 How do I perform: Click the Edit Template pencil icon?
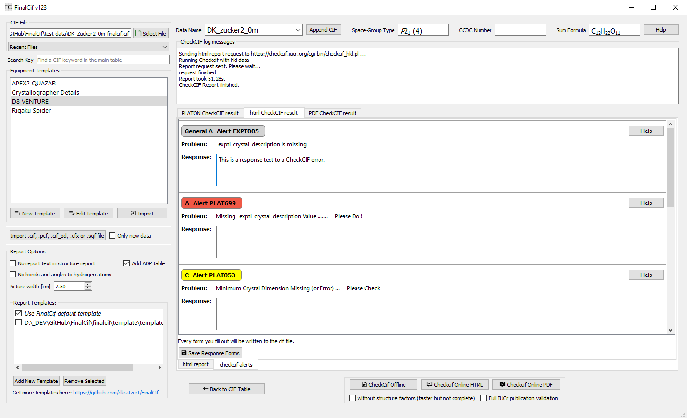72,214
